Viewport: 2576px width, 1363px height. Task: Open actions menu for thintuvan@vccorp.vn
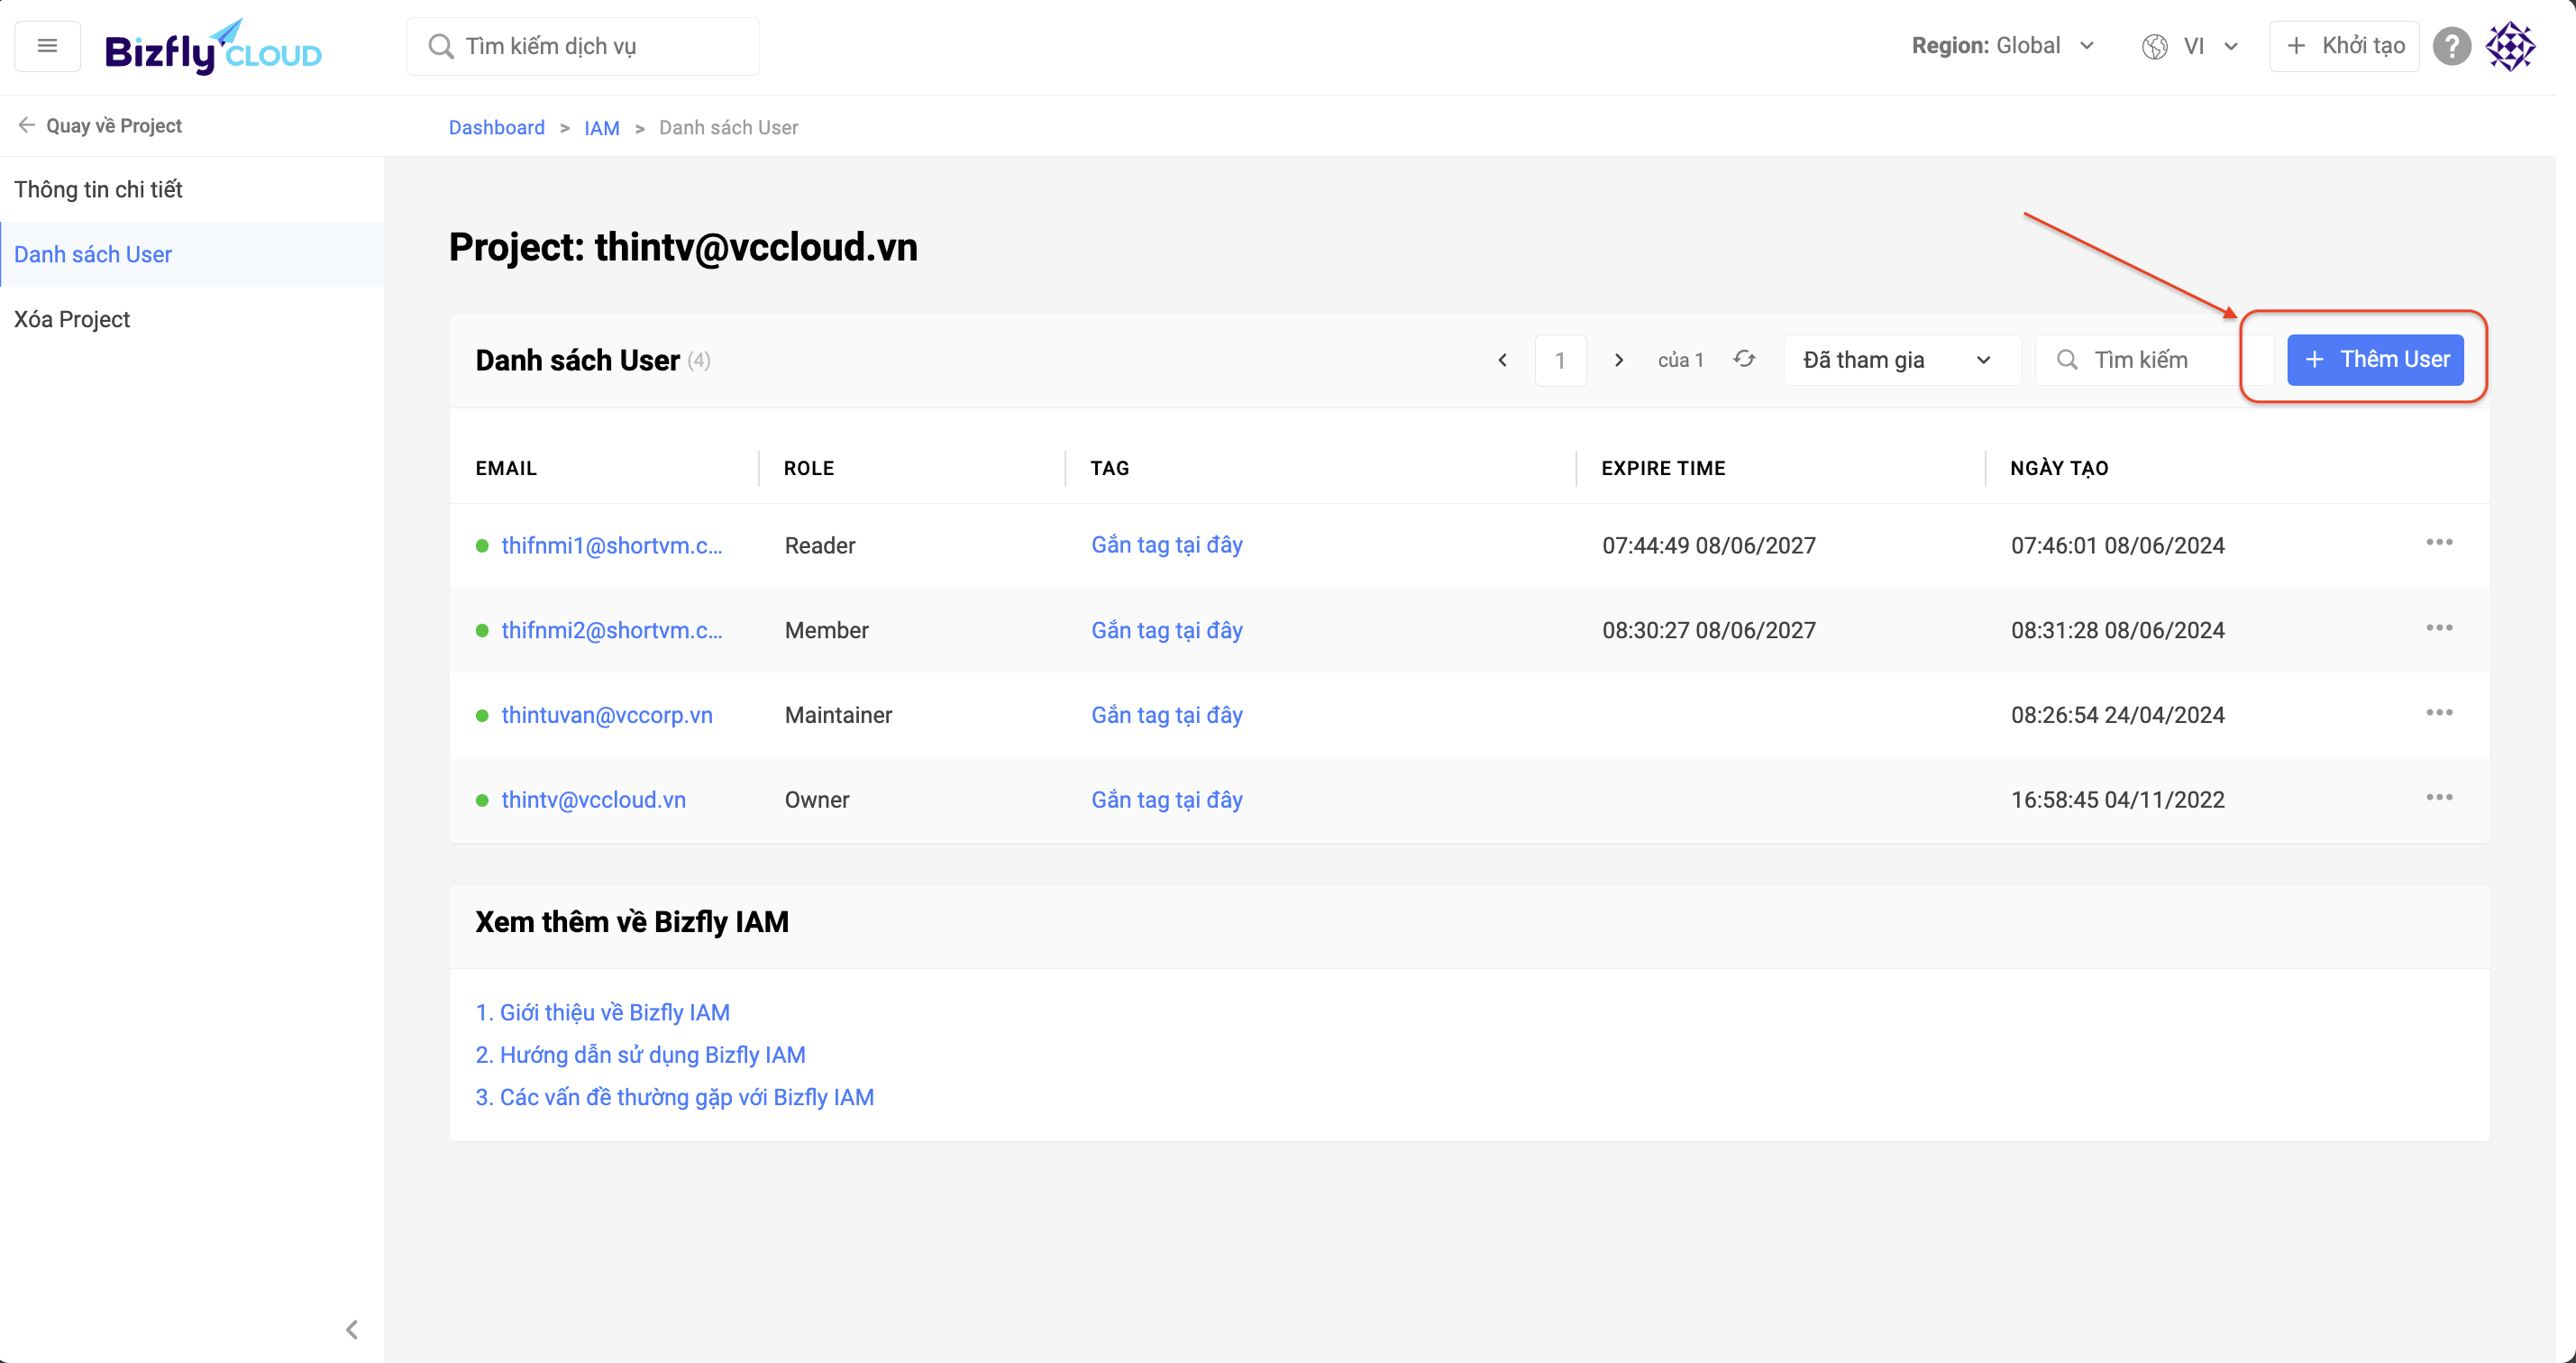pos(2439,713)
